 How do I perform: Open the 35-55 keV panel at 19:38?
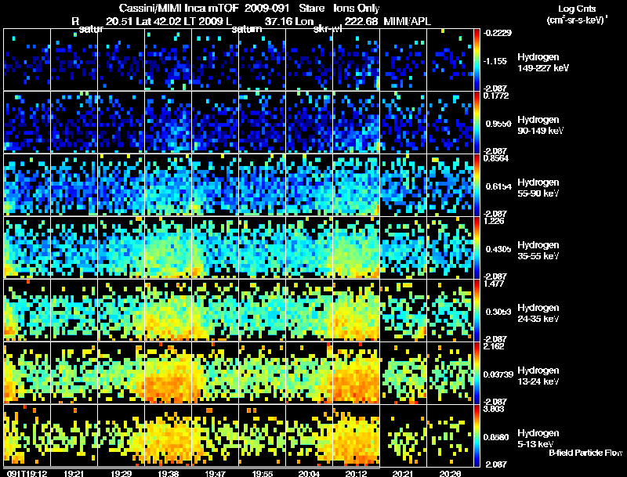168,248
